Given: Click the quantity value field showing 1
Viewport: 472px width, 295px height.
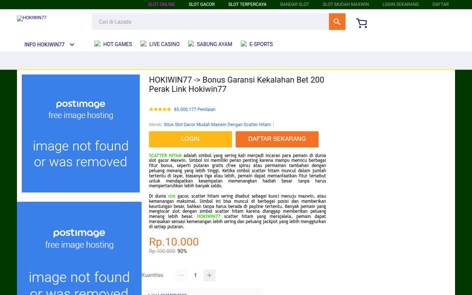Looking at the screenshot, I should point(195,275).
